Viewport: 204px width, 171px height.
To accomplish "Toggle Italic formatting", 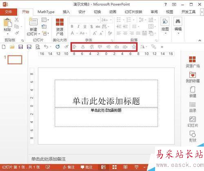I will 78,26.
